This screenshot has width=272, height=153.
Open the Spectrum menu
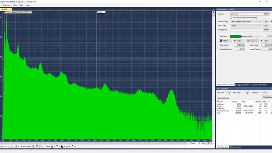click(7, 5)
